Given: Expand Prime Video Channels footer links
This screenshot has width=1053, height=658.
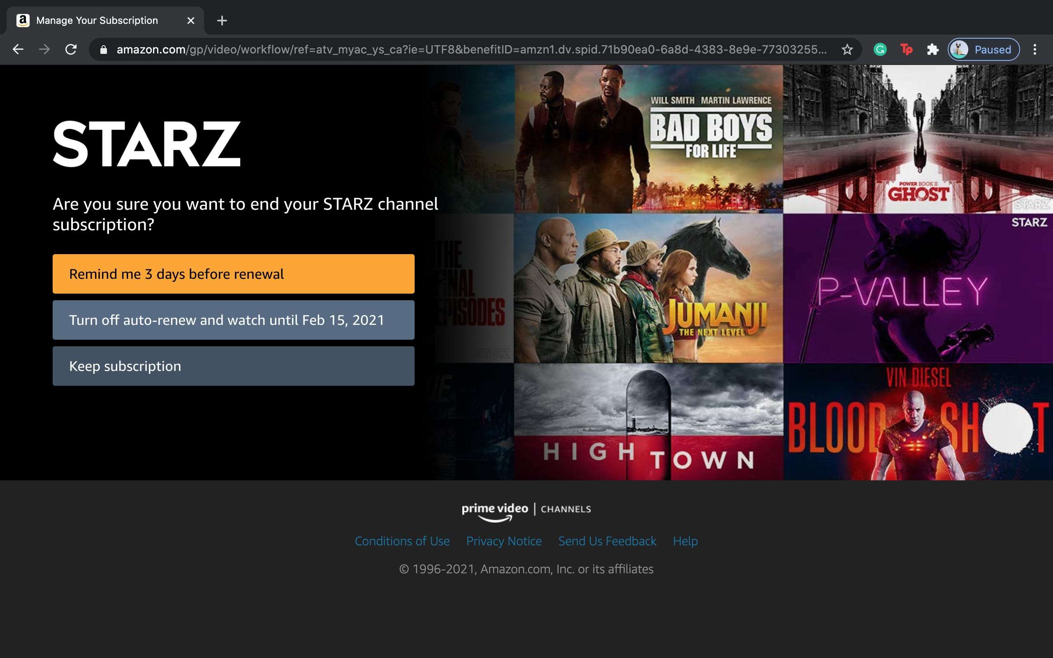Looking at the screenshot, I should pos(526,540).
